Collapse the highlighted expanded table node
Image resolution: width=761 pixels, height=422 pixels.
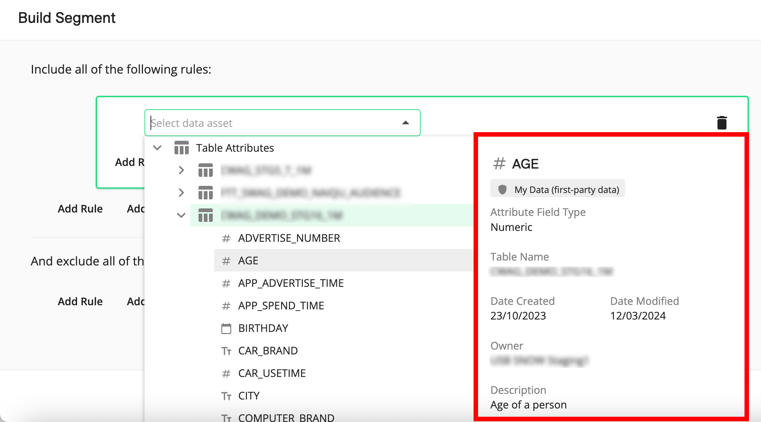[x=181, y=216]
